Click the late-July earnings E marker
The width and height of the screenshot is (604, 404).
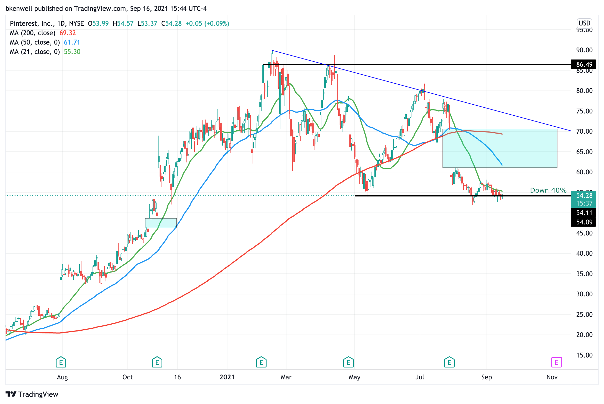(x=449, y=362)
